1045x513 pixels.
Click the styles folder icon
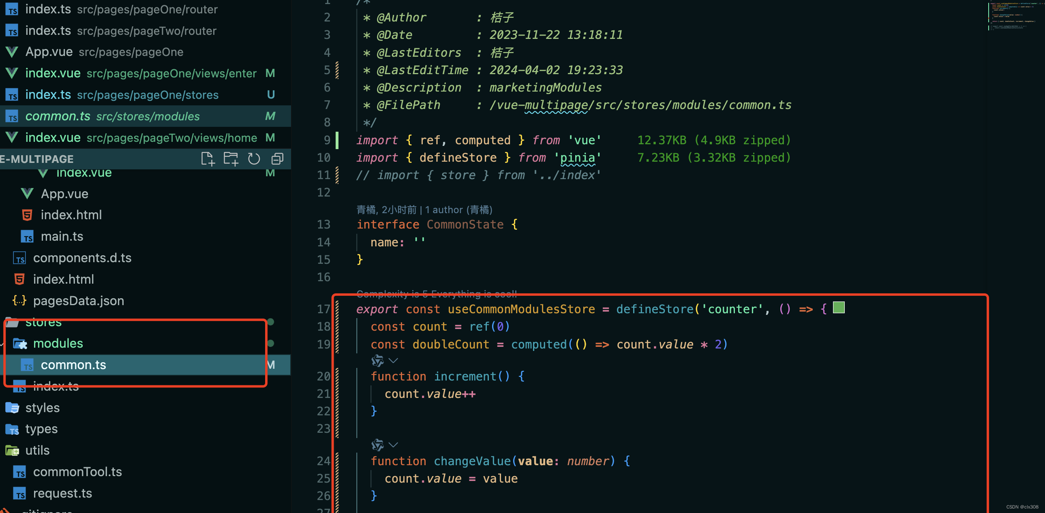12,408
